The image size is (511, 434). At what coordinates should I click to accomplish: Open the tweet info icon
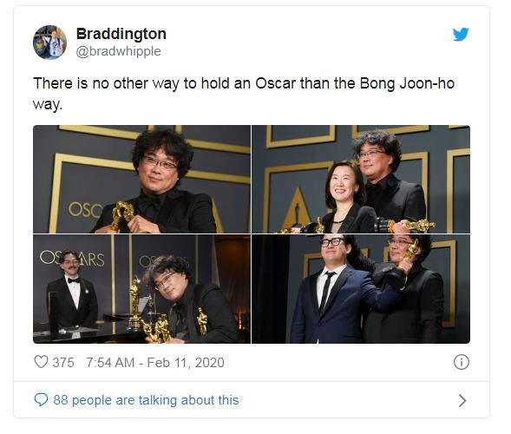[x=462, y=362]
